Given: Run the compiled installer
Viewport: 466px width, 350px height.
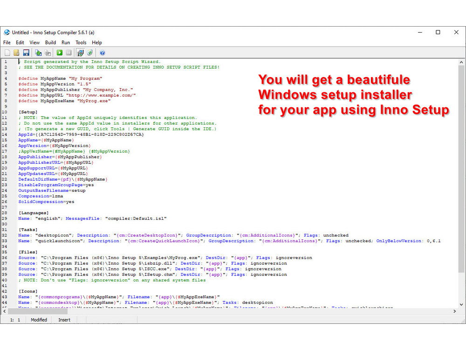Looking at the screenshot, I should click(x=59, y=52).
